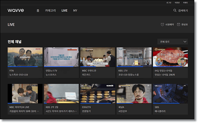Open the search magnifier icon
Screen dimensions: 198x123
click(x=175, y=10)
